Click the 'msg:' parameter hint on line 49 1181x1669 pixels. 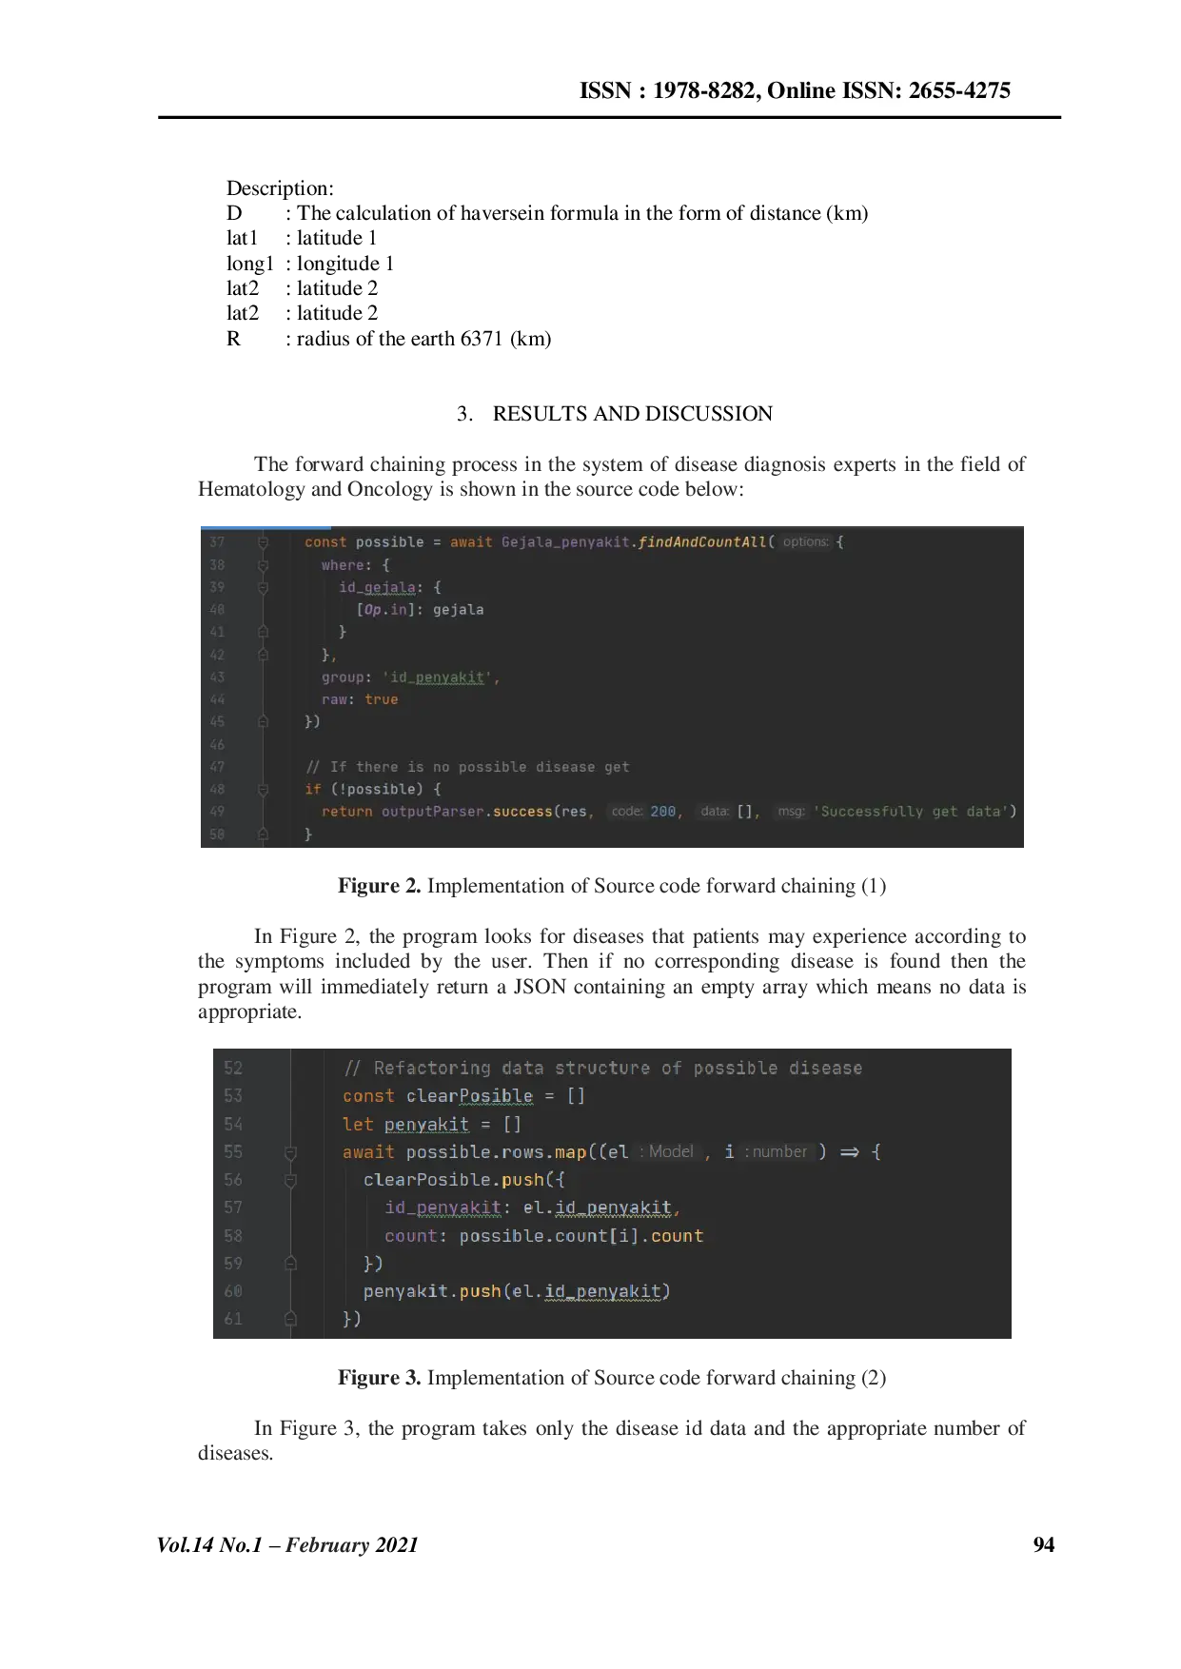point(791,812)
